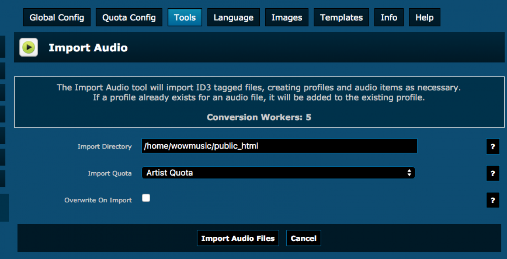Open the Help tab
The image size is (507, 259).
point(424,17)
